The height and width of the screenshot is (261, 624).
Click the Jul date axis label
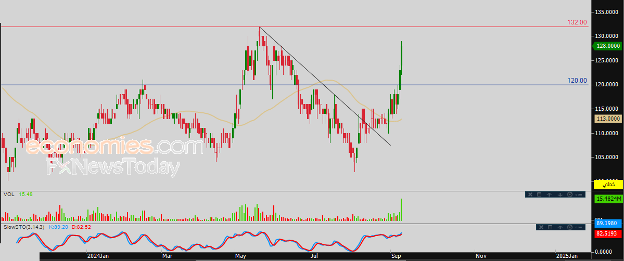(313, 256)
